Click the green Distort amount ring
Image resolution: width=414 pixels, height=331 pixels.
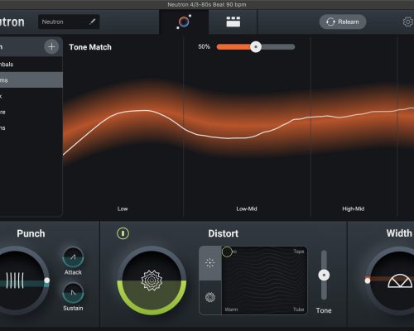pos(152,312)
